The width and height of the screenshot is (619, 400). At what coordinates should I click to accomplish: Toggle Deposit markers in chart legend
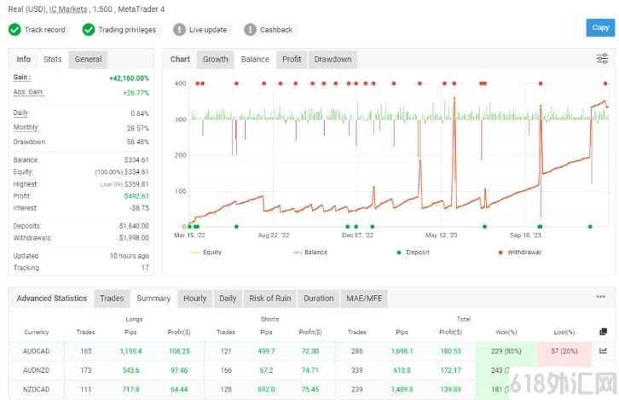[x=413, y=252]
